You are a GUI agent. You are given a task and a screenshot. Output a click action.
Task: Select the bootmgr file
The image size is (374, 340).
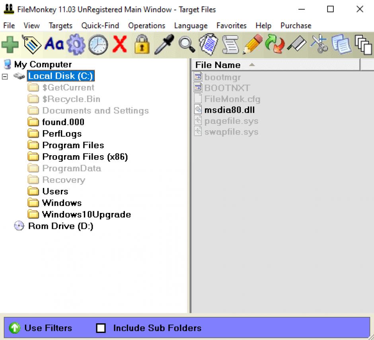[222, 77]
